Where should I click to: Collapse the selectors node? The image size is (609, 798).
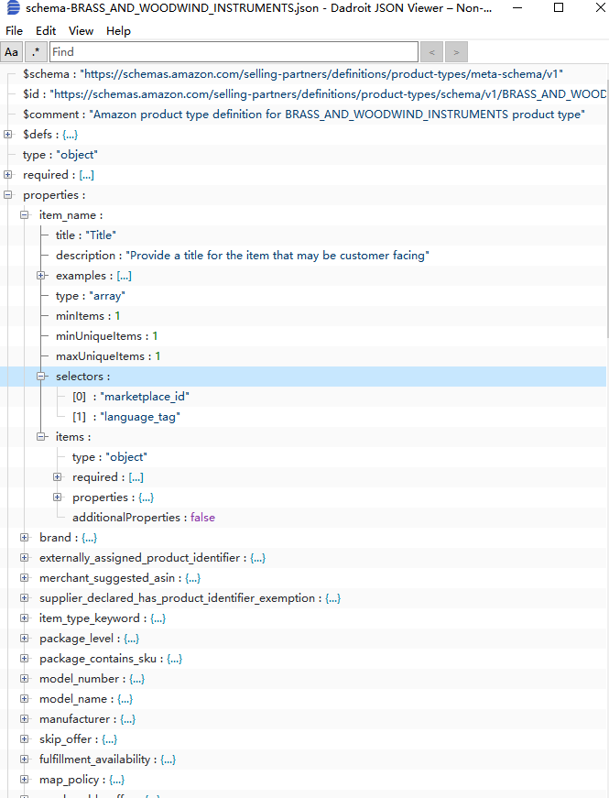pyautogui.click(x=41, y=377)
